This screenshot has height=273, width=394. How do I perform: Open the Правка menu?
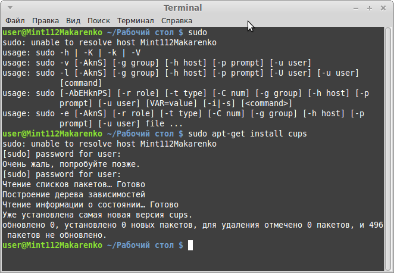tap(45, 20)
